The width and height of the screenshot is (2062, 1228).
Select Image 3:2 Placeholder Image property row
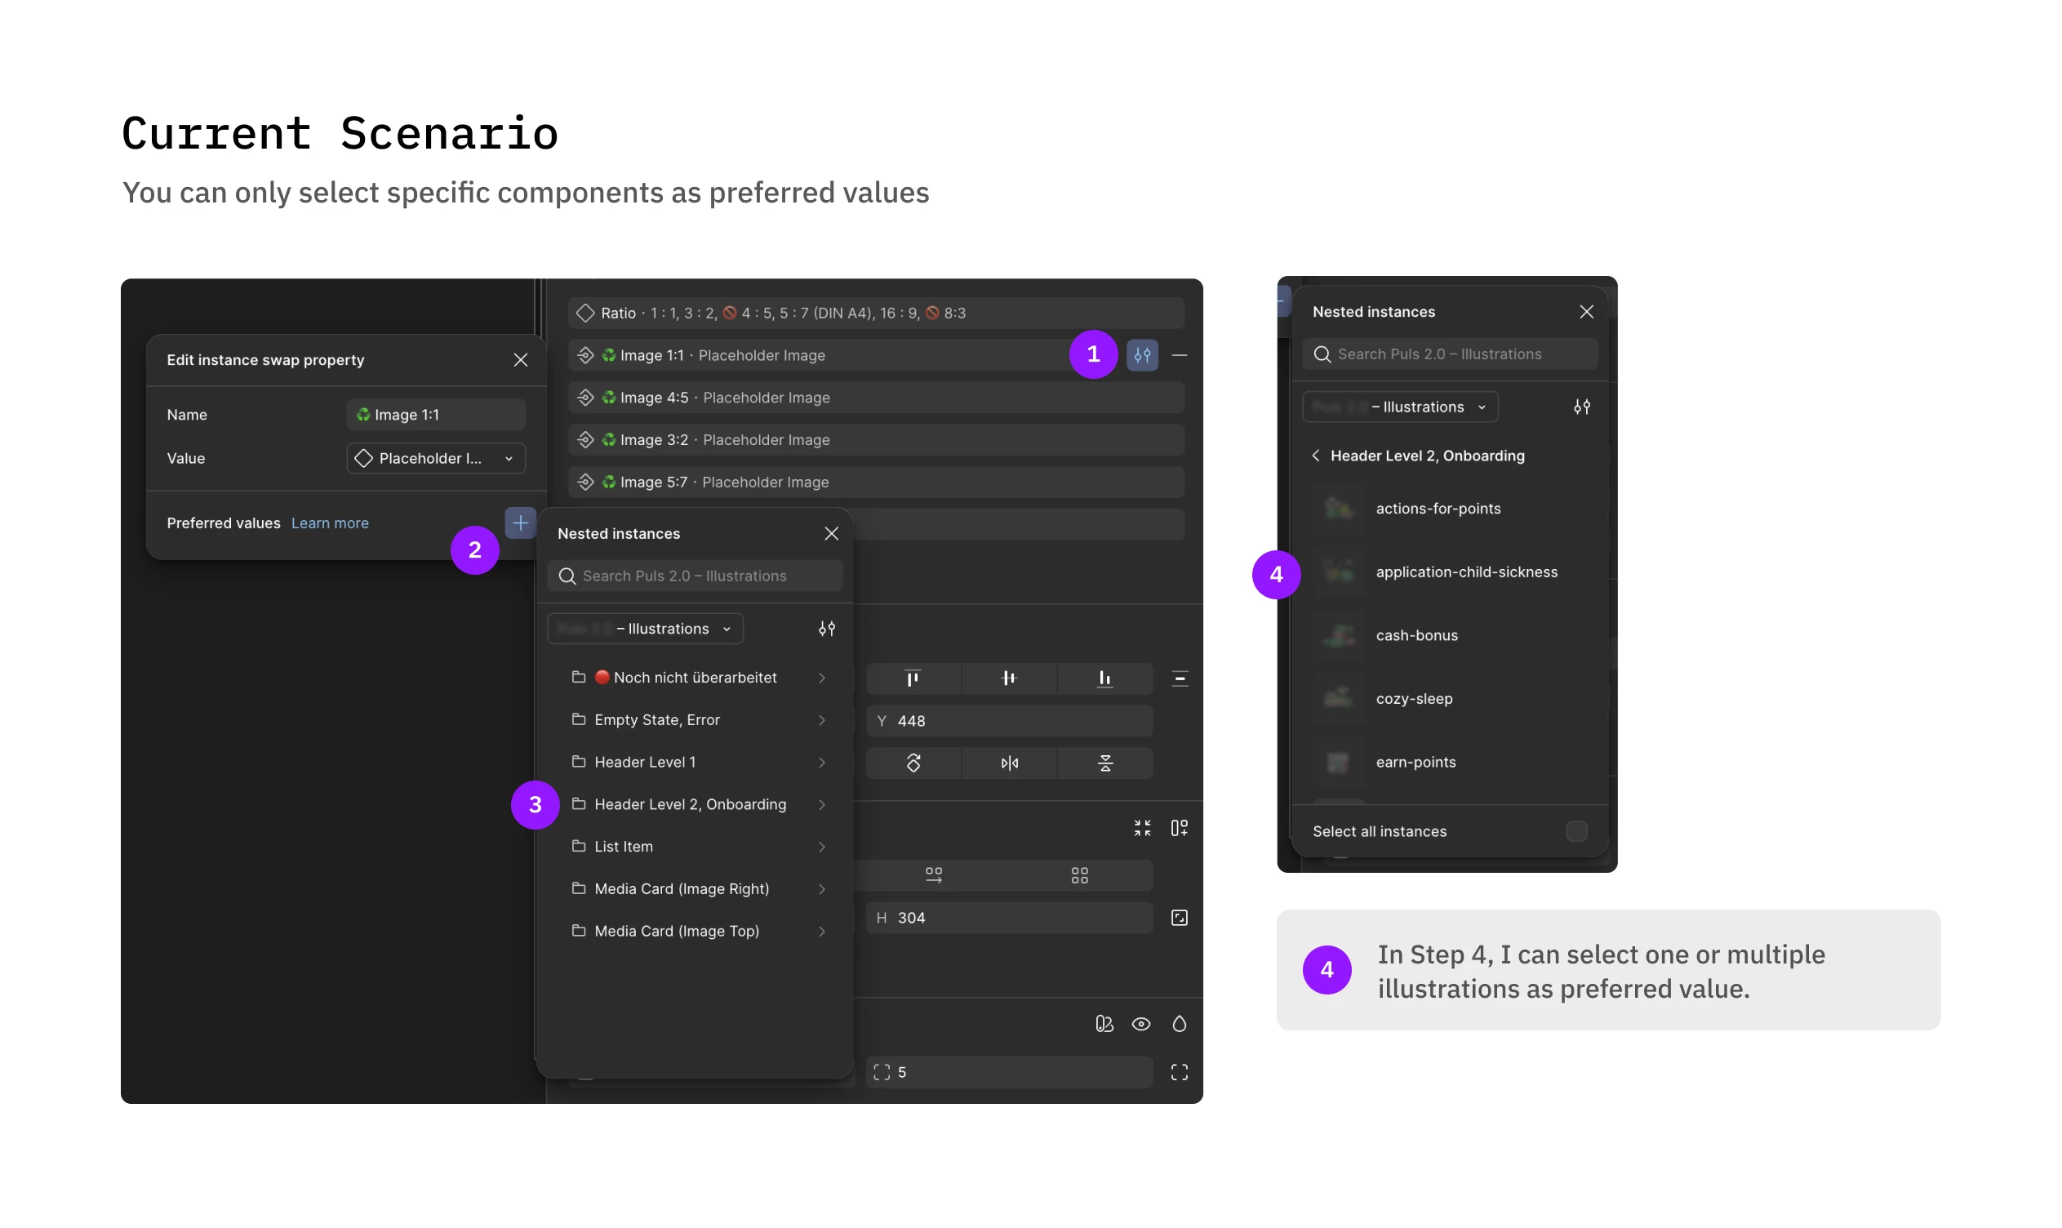pyautogui.click(x=876, y=439)
